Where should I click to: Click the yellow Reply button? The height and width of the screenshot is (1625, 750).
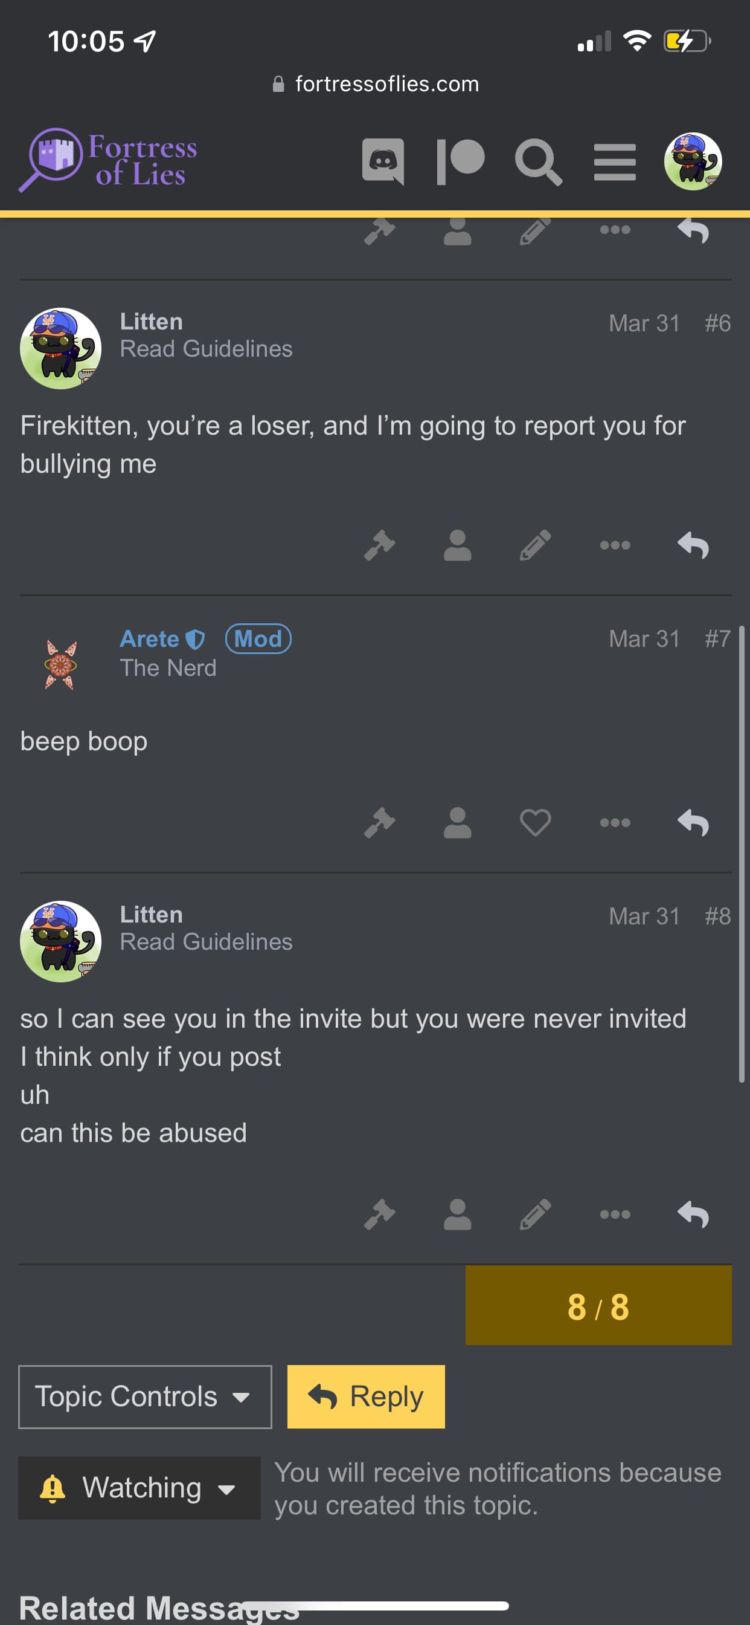(366, 1396)
